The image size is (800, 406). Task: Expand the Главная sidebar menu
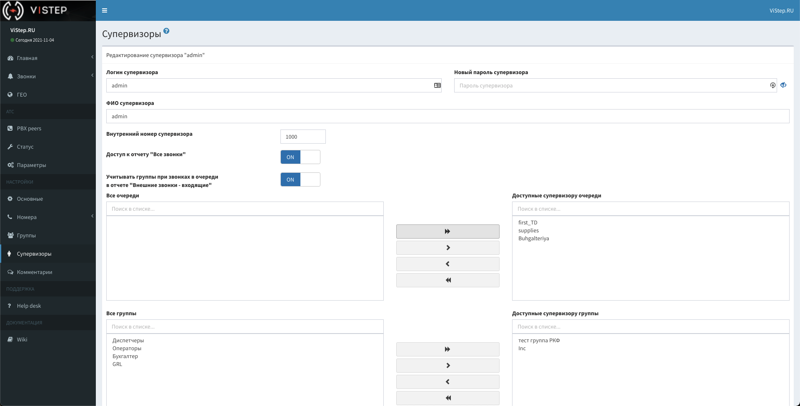(48, 58)
